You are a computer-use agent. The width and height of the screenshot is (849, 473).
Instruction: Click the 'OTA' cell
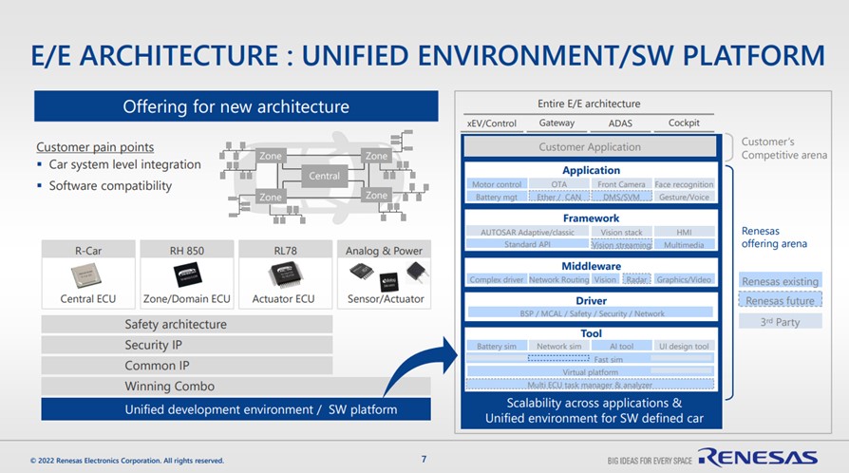[559, 184]
